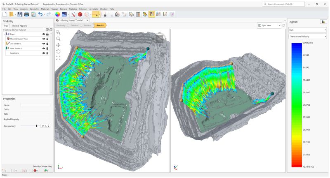Expand all tree nodes with the plus icon
Image resolution: width=330 pixels, height=178 pixels.
(47, 30)
